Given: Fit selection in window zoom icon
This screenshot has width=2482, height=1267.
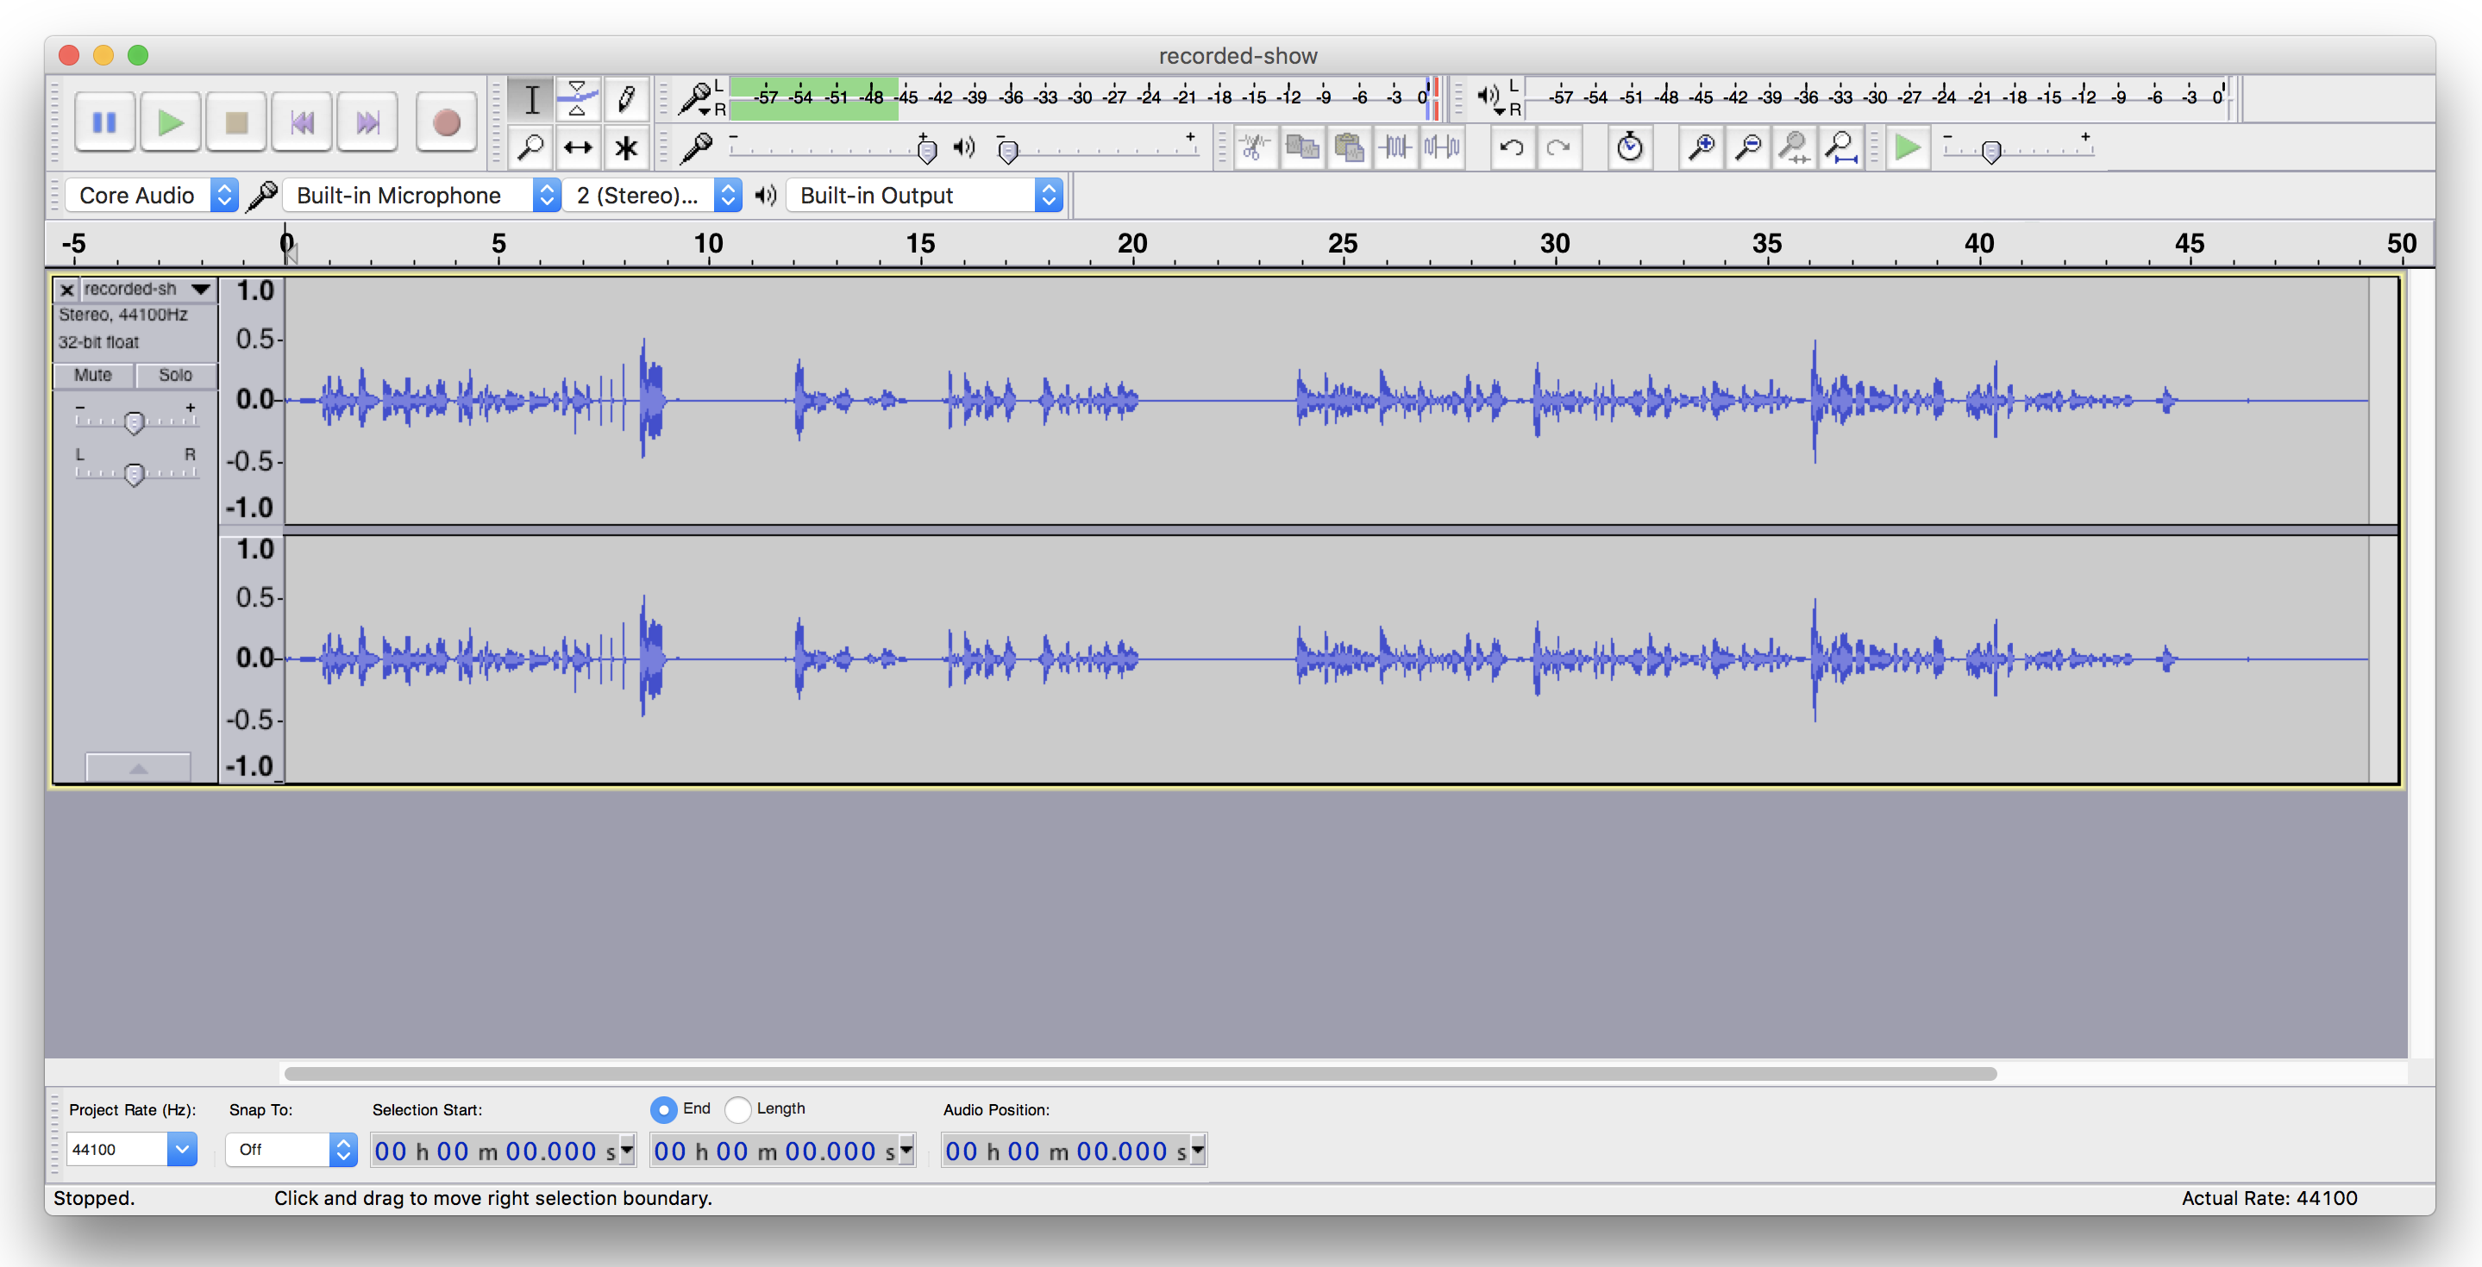Looking at the screenshot, I should click(x=1794, y=147).
